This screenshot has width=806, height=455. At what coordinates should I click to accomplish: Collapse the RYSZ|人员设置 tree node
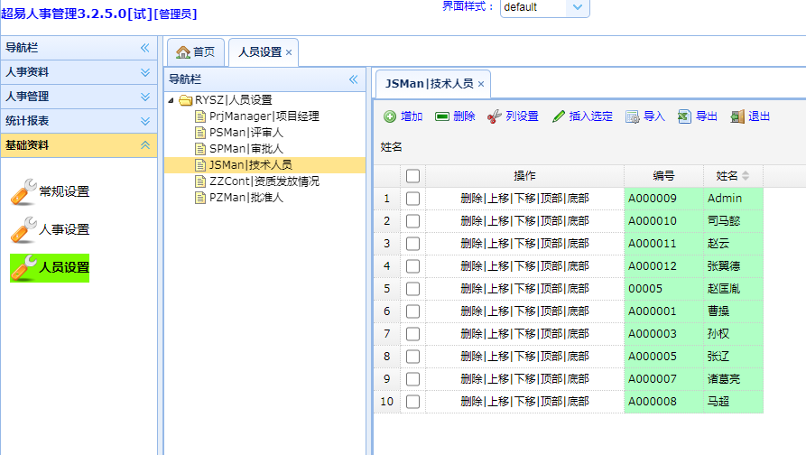171,100
